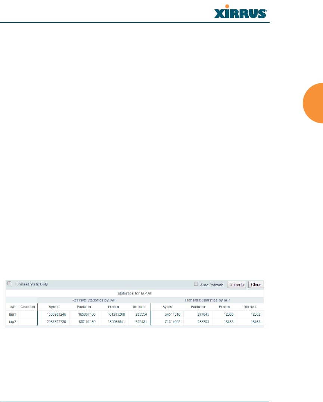Click the Transmit Statistics by IAP header
This screenshot has width=323, height=402.
pyautogui.click(x=207, y=300)
